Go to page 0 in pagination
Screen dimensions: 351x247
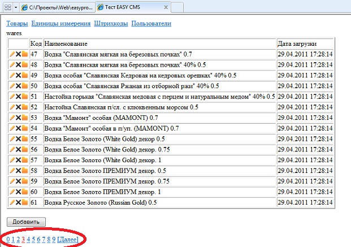click(8, 240)
